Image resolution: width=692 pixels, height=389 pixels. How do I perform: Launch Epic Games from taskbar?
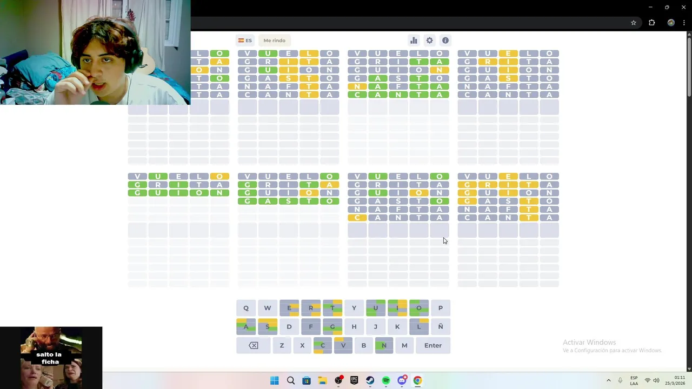[x=354, y=380]
